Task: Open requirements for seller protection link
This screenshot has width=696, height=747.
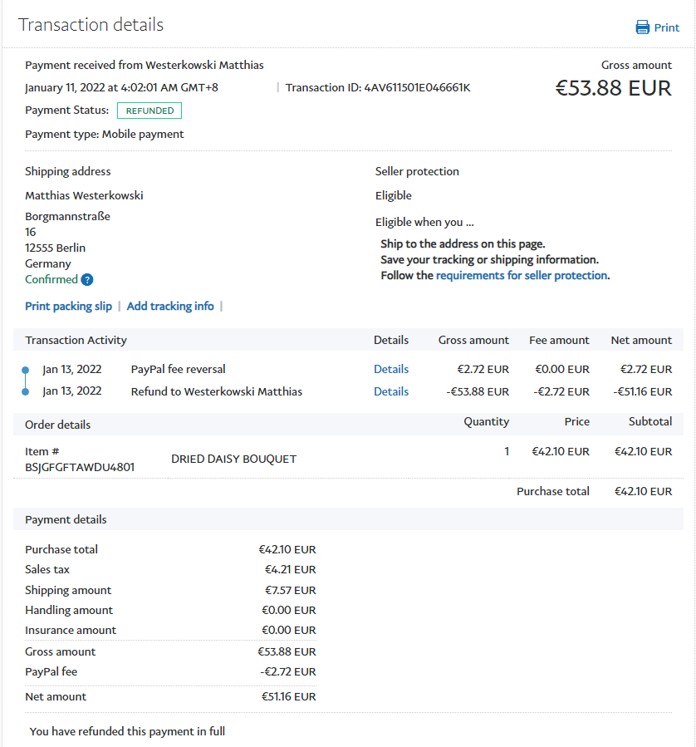Action: pos(522,275)
